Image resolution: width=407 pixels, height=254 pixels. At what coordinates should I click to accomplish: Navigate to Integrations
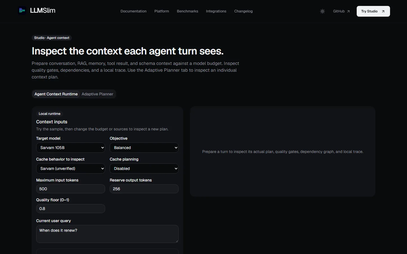tap(216, 11)
